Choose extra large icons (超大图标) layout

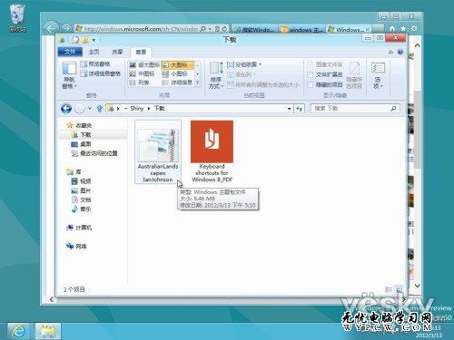click(144, 64)
